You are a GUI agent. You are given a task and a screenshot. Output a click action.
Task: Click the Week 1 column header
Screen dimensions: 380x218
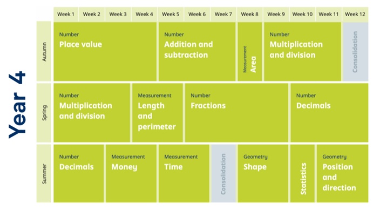coord(66,14)
